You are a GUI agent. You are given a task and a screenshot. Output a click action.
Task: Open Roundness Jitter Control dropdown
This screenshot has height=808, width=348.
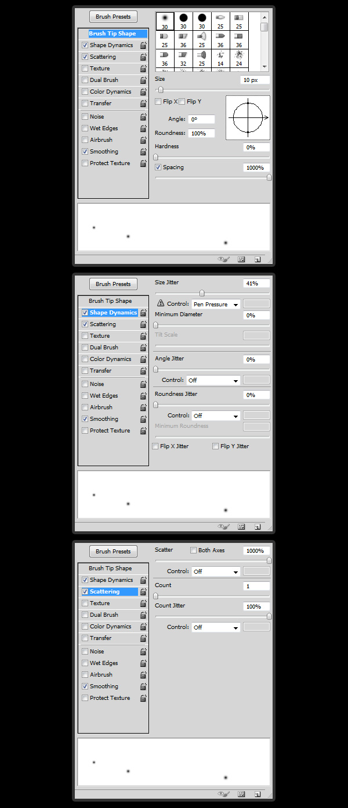point(216,416)
